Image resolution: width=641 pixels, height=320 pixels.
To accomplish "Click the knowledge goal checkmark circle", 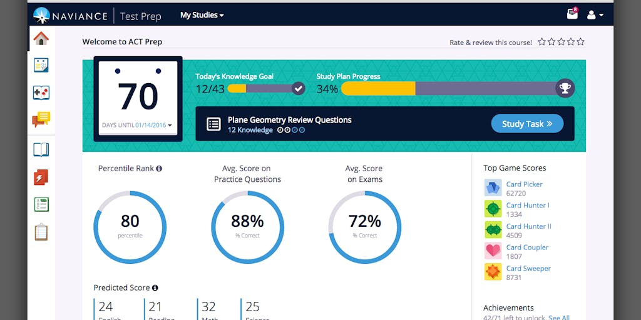I will click(299, 89).
